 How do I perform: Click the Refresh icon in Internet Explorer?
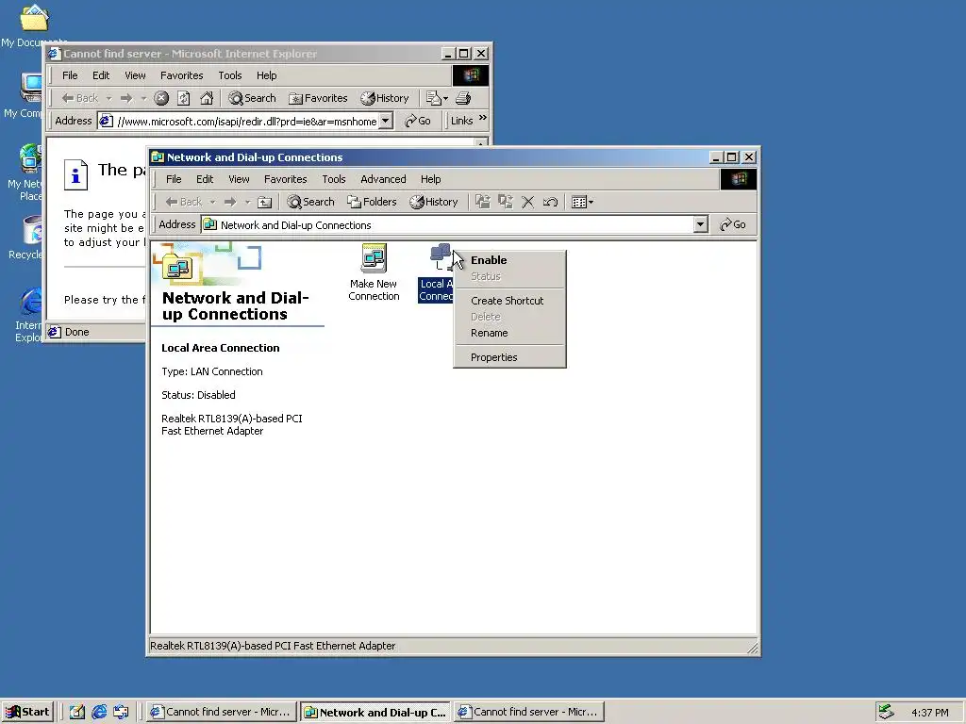(184, 98)
